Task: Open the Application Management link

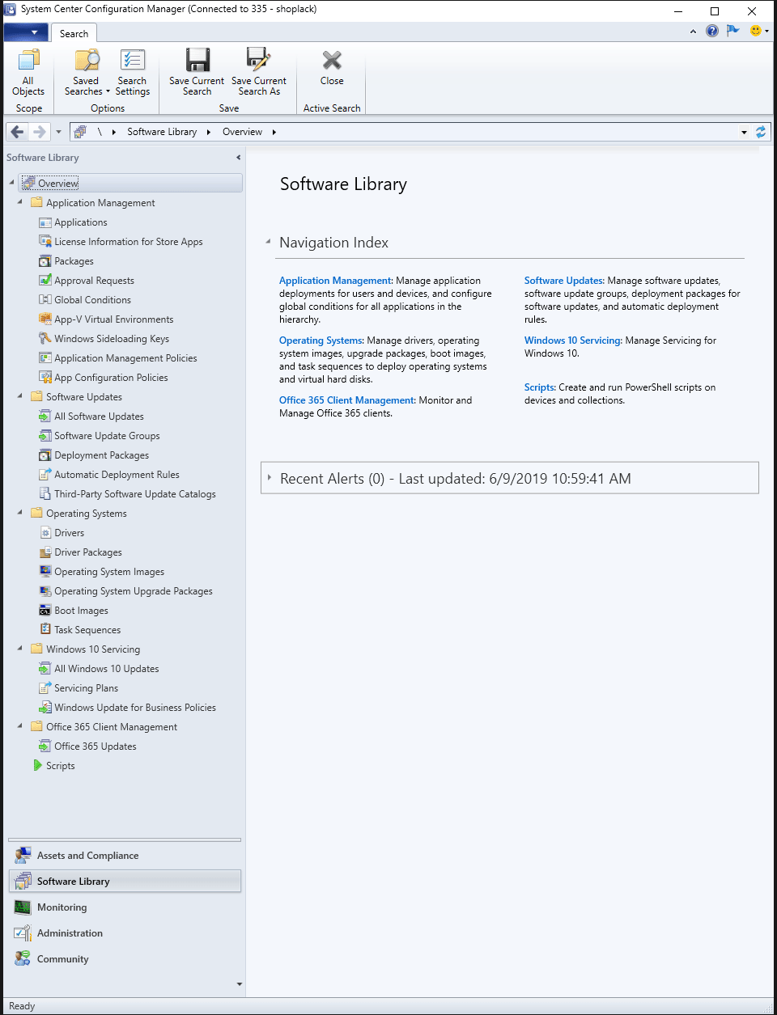Action: [x=335, y=281]
